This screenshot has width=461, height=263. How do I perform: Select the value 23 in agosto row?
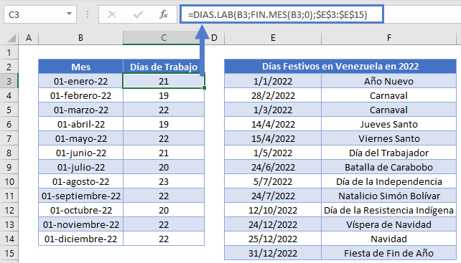(x=164, y=181)
